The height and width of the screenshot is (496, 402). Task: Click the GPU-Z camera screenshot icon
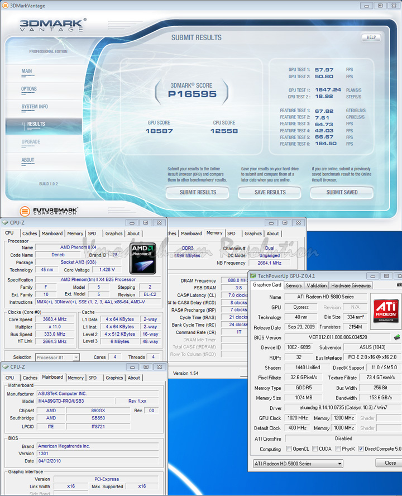pyautogui.click(x=399, y=285)
